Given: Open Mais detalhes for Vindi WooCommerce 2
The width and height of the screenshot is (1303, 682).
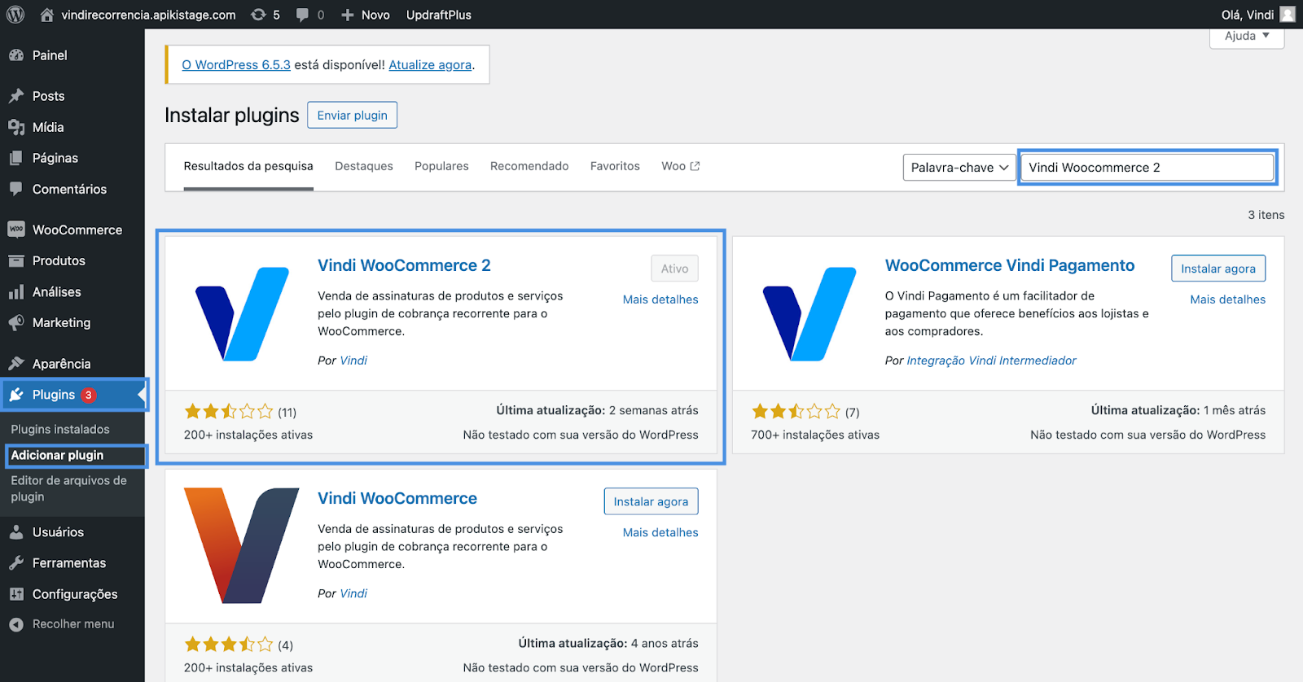Looking at the screenshot, I should [x=660, y=299].
